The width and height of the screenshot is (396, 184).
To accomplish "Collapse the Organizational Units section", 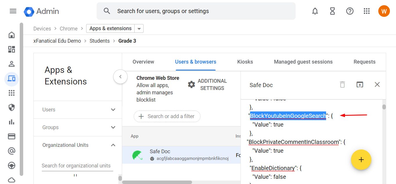I will [113, 145].
